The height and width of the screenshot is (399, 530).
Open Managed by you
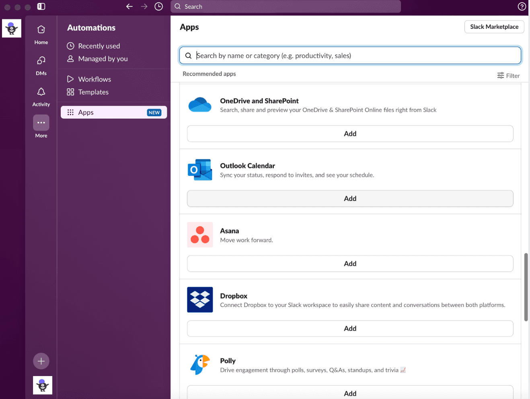click(x=97, y=59)
